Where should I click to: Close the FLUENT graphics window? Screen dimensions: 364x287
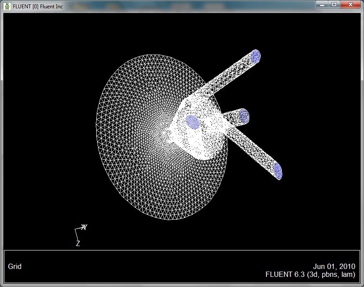coord(350,4)
